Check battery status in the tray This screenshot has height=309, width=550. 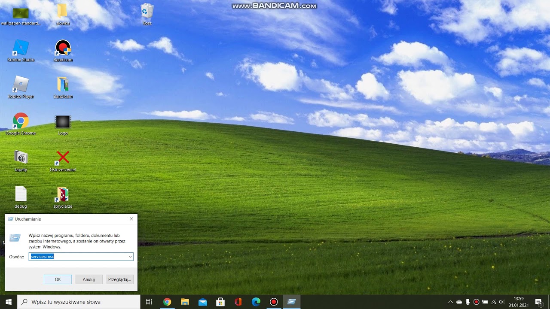(x=485, y=302)
